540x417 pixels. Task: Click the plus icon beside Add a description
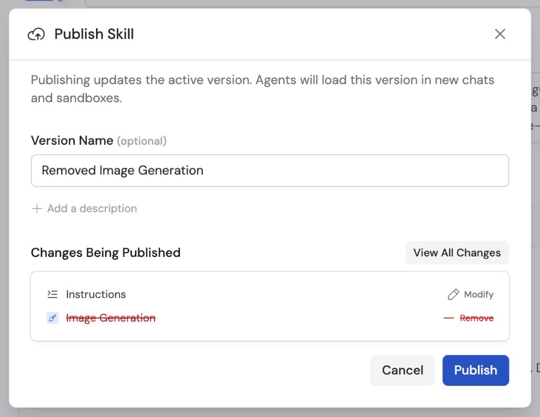(37, 208)
